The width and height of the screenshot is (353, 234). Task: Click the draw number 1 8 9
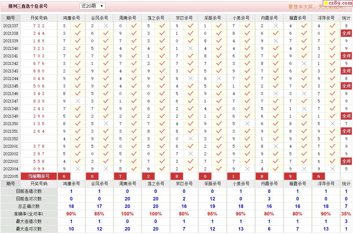click(39, 41)
